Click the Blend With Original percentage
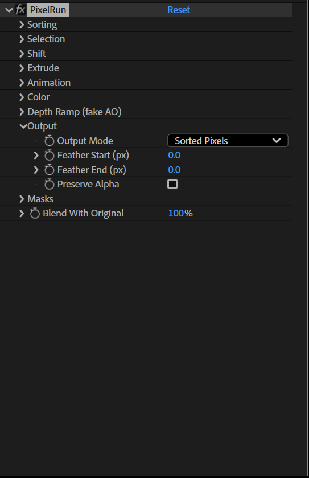Image resolution: width=309 pixels, height=478 pixels. click(x=180, y=214)
